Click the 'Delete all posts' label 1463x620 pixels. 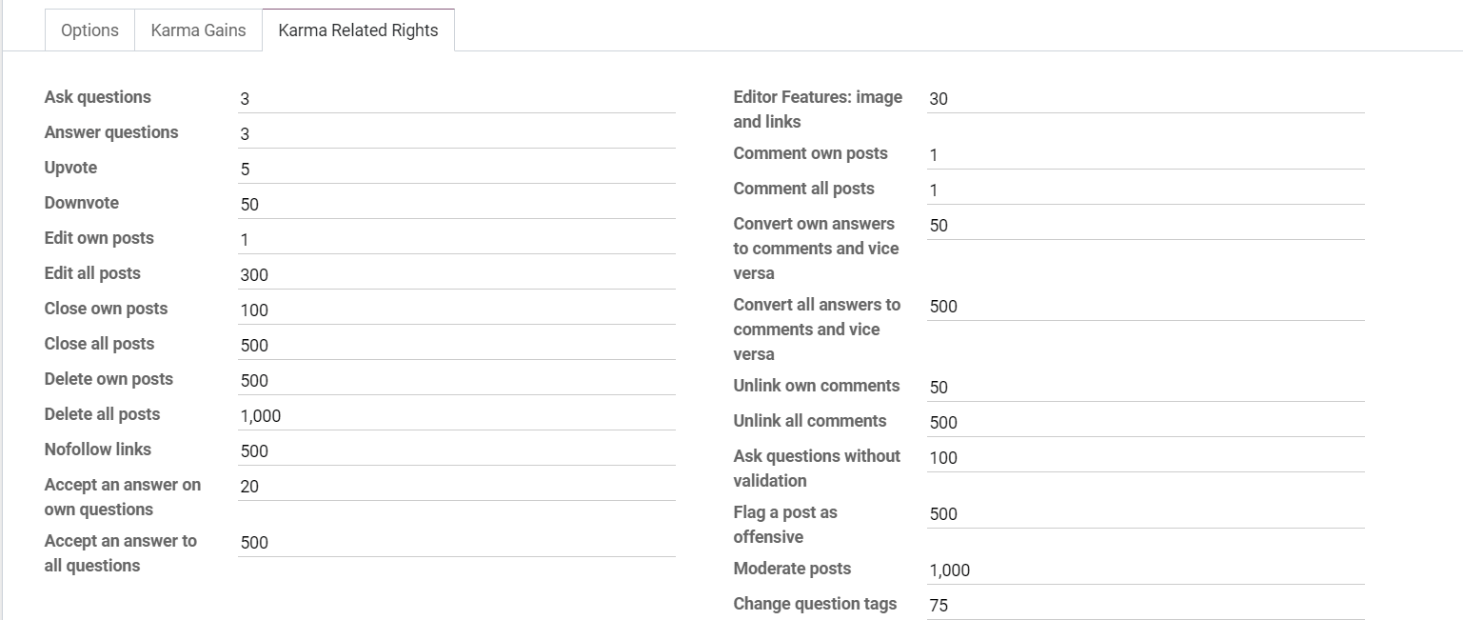102,414
